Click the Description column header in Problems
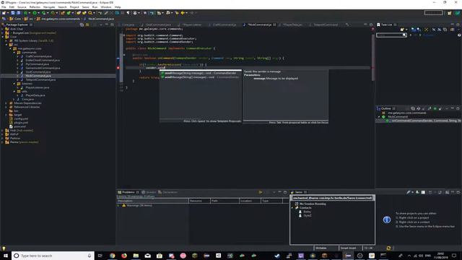Screen dimensions: 462x260 pyautogui.click(x=152, y=201)
